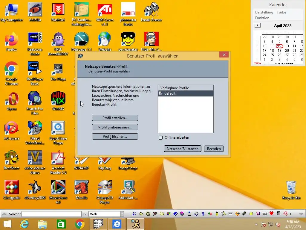Select April 20 in the calendar
Screen dimensions: 306x230
tap(287, 50)
